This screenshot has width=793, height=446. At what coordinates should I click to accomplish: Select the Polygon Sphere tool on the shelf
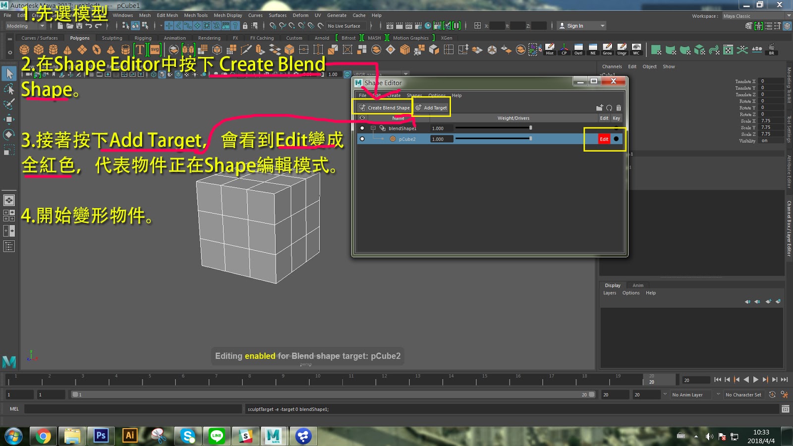click(24, 50)
